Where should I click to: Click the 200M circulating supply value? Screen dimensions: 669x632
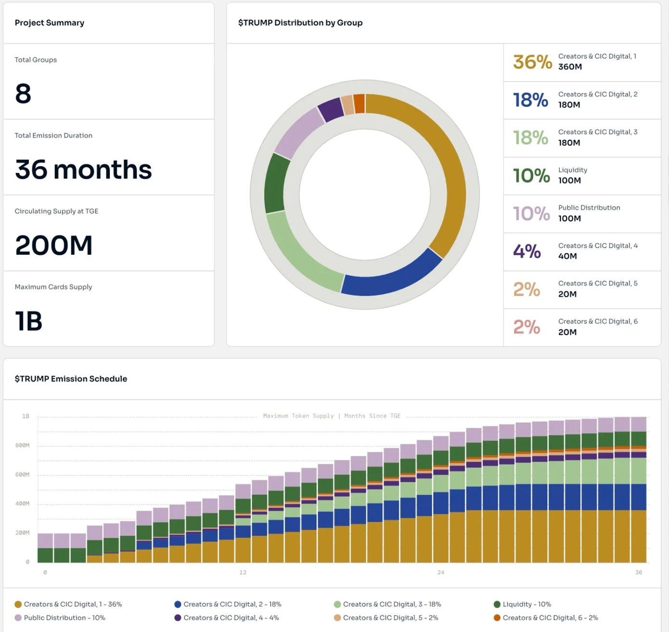coord(53,245)
